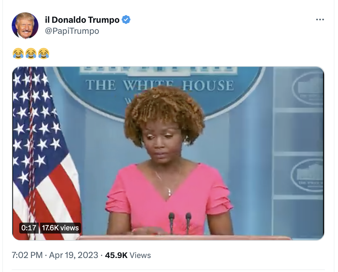Screen dimensions: 338x272
Task: Click the 17.6K views video badge
Action: (x=60, y=228)
